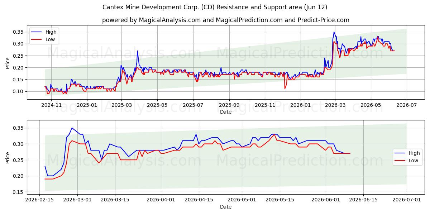Click 'Low' in the top chart legend
This screenshot has height=215, width=430.
coord(50,39)
